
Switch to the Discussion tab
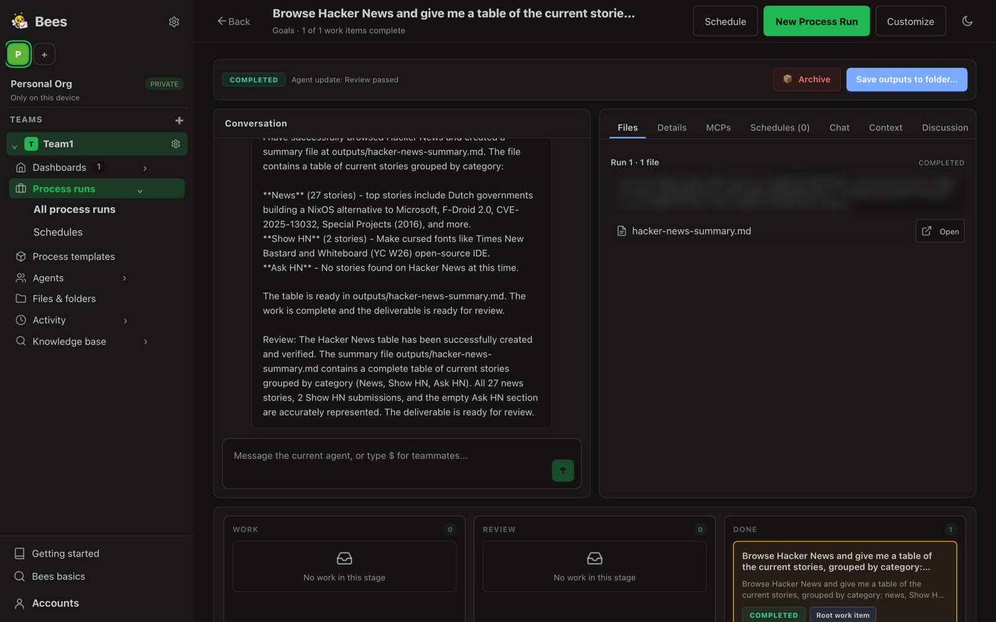pyautogui.click(x=944, y=128)
